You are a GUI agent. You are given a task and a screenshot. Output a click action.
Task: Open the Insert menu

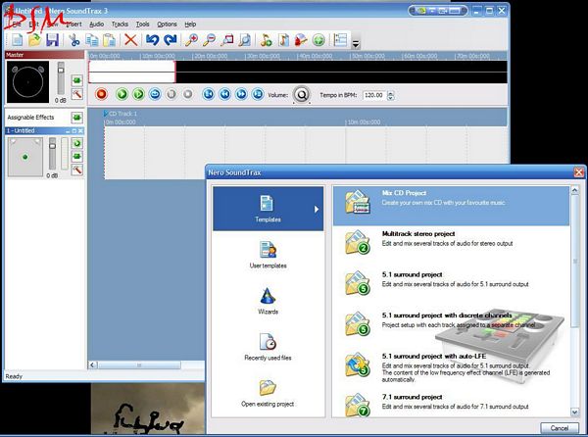click(x=73, y=24)
